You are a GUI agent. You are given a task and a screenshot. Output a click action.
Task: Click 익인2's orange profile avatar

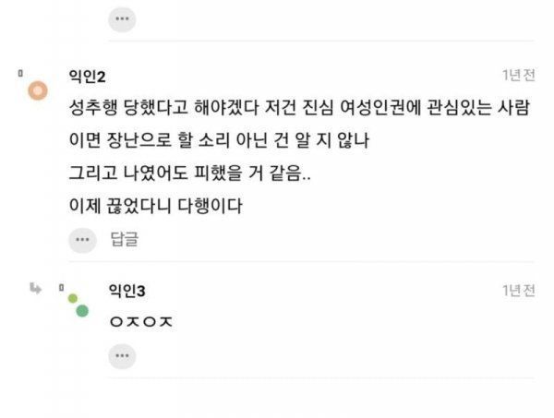point(38,90)
